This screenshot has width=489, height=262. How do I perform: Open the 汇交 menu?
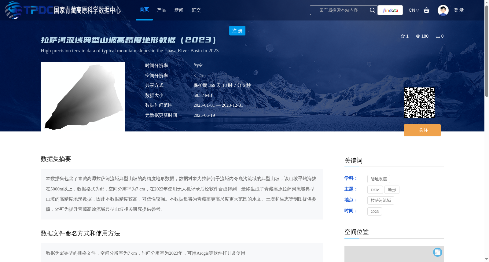196,10
